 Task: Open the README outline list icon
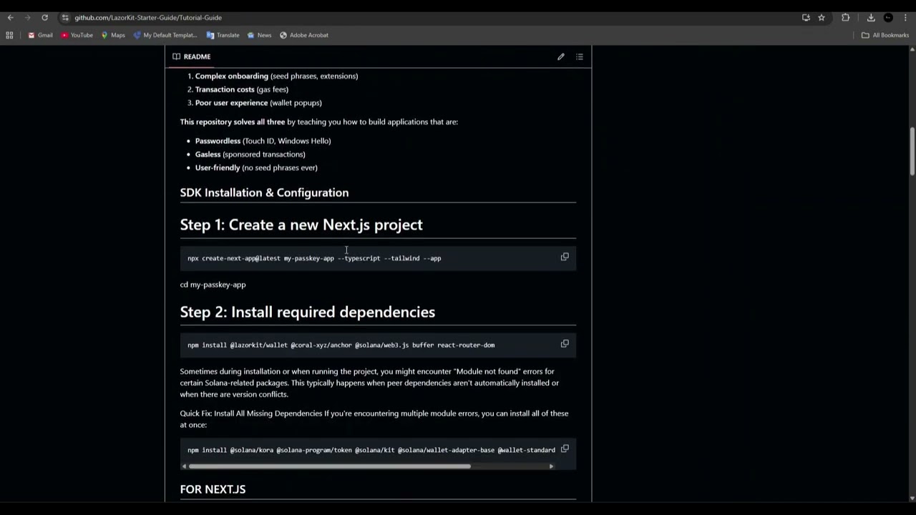(x=580, y=57)
